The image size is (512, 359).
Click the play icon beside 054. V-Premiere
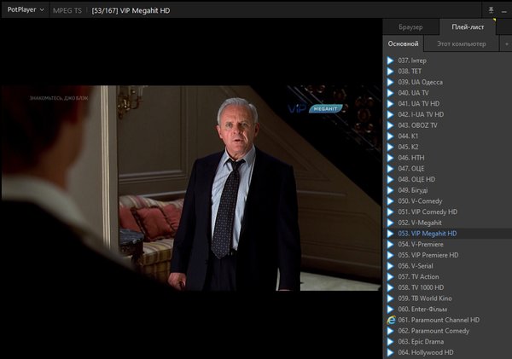click(x=390, y=244)
